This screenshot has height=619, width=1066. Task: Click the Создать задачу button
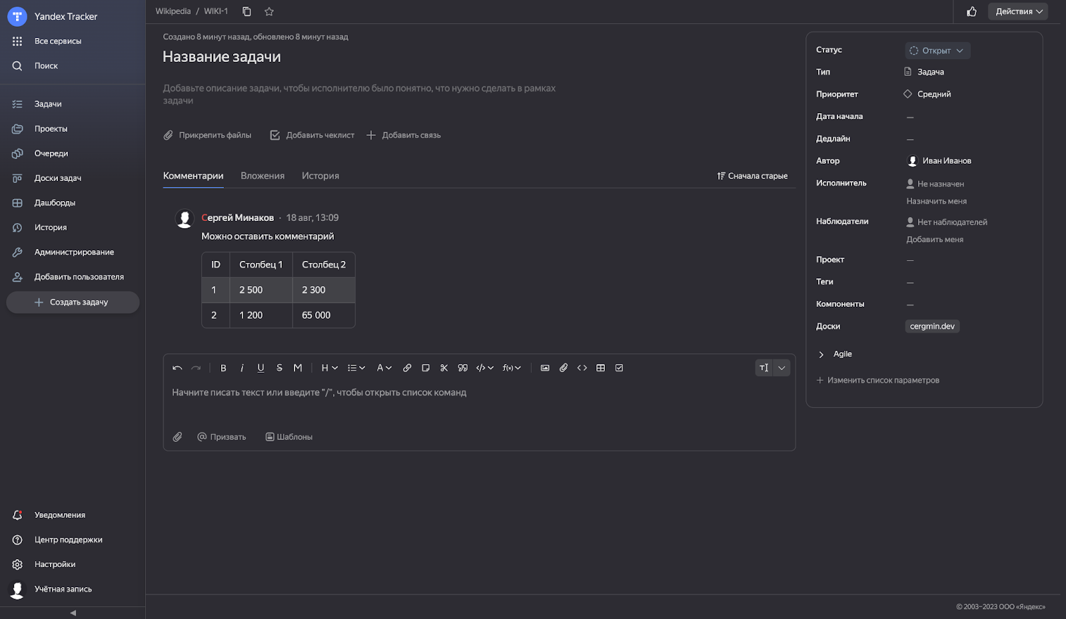coord(73,302)
